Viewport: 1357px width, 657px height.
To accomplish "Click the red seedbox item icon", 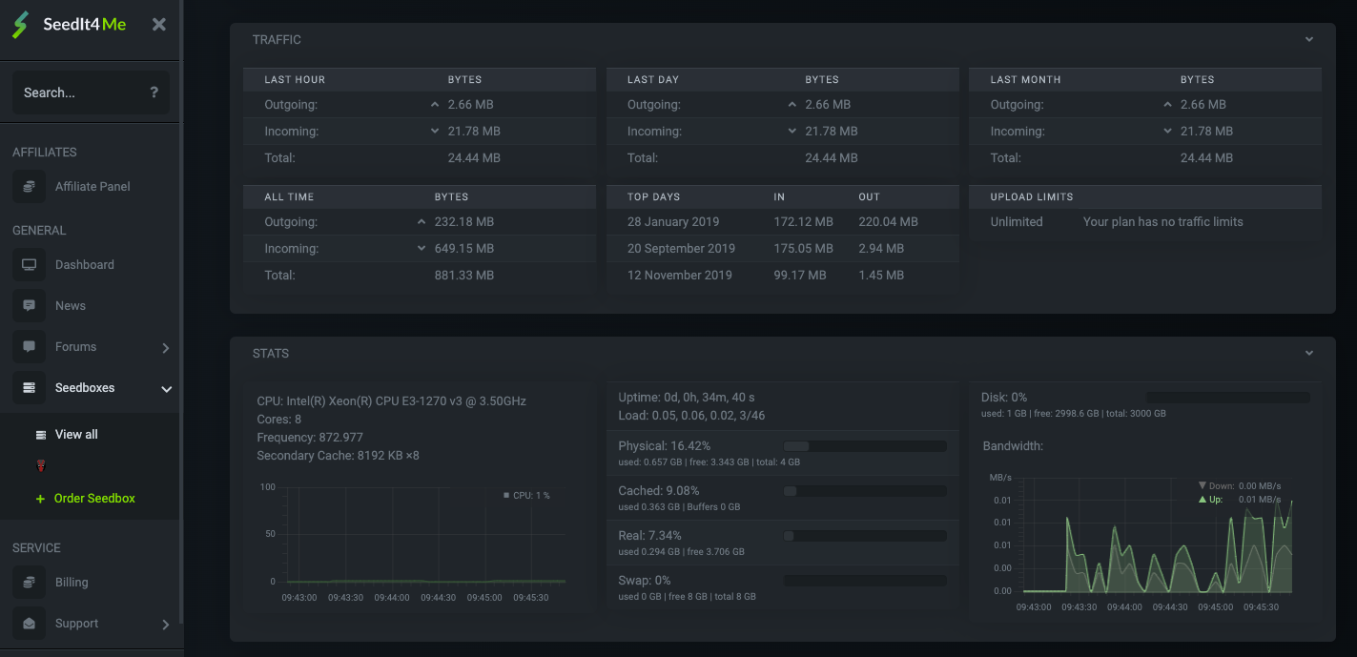I will point(40,466).
